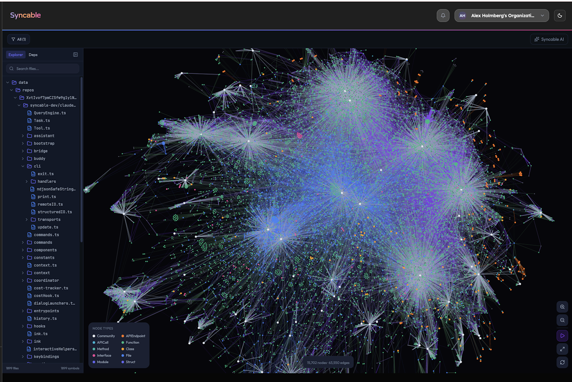Click the All (1) filter button

pyautogui.click(x=19, y=39)
